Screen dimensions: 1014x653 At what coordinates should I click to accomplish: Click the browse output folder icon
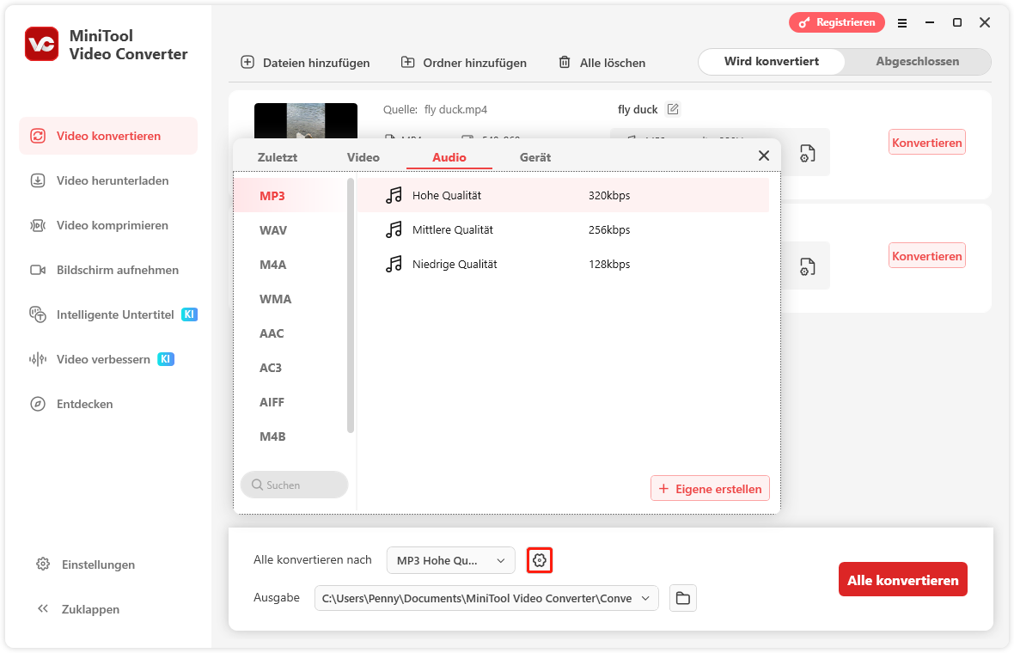point(683,598)
